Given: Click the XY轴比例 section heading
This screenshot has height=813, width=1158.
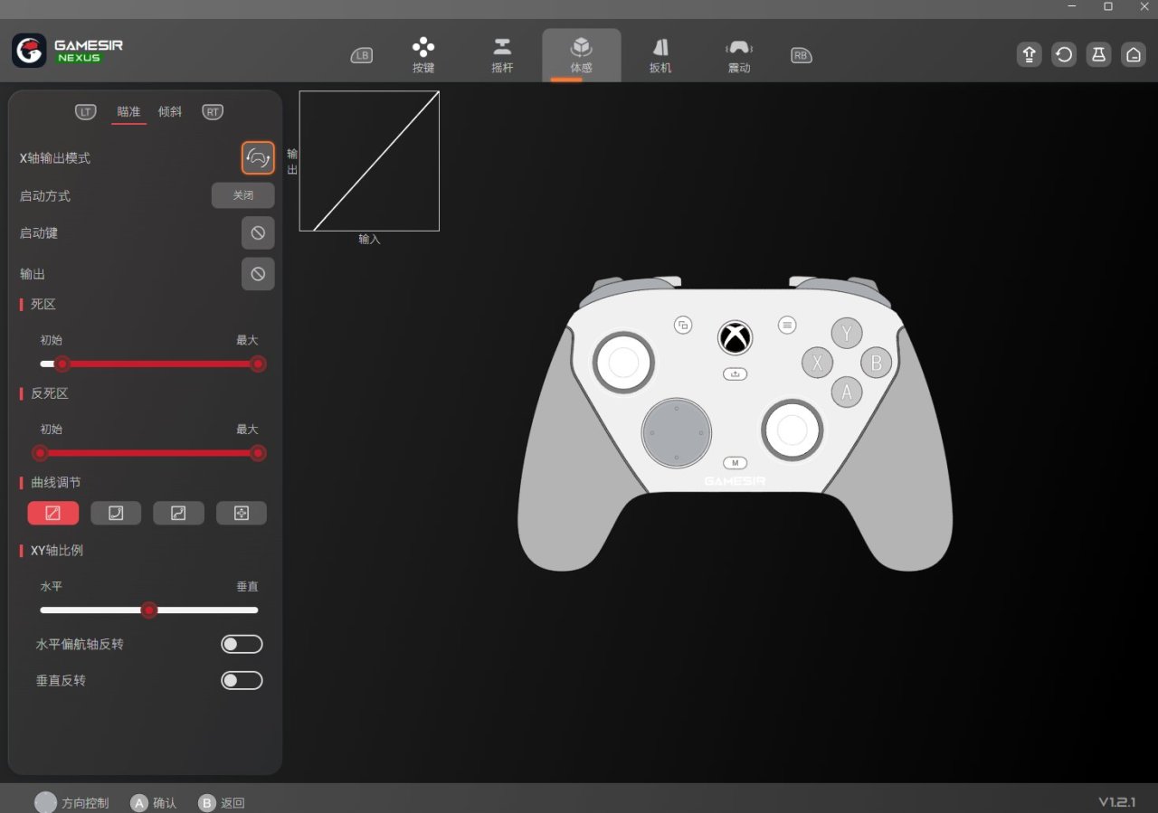Looking at the screenshot, I should [57, 551].
